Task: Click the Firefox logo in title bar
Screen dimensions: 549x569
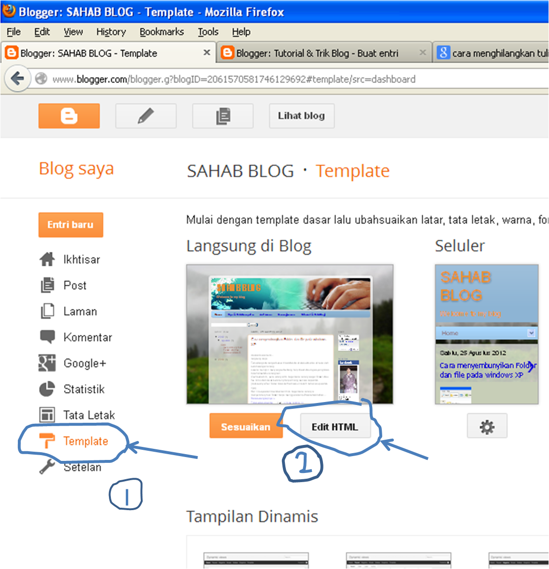Action: (9, 11)
